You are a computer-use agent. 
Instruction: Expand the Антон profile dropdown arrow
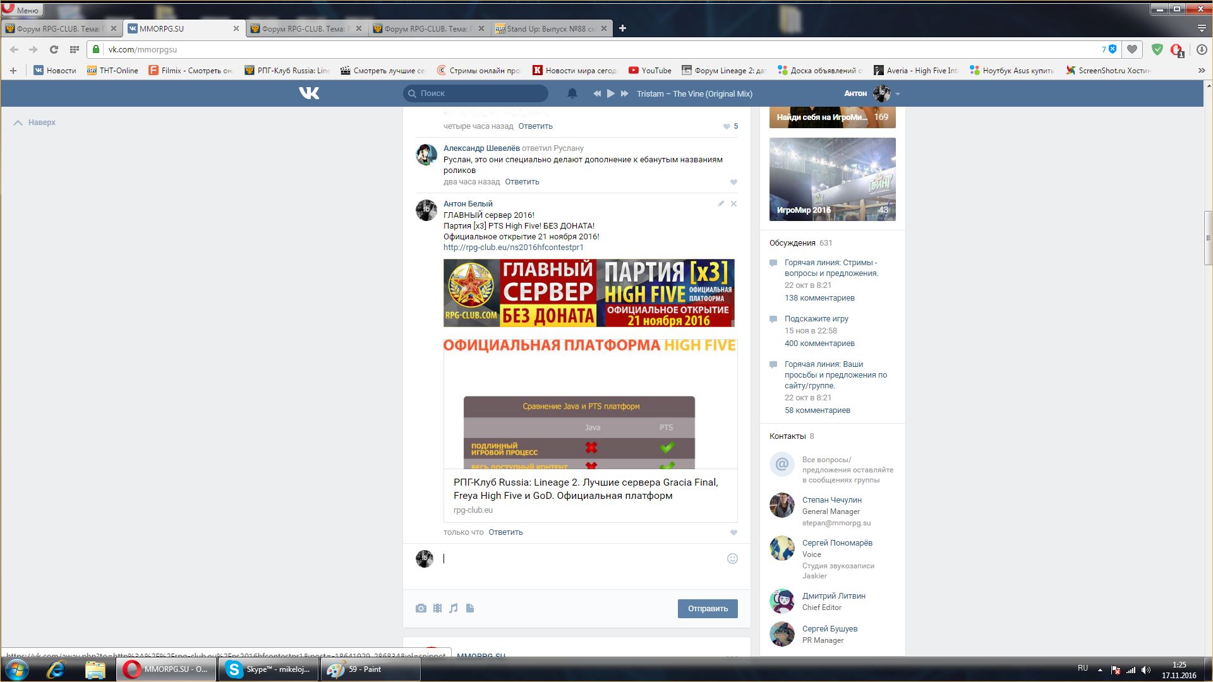pos(898,94)
